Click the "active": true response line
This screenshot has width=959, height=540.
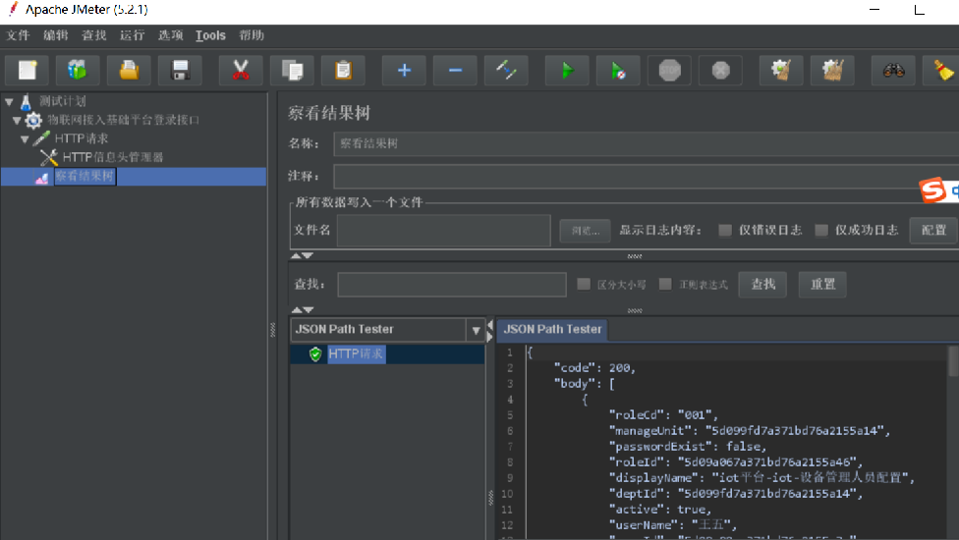pos(660,510)
